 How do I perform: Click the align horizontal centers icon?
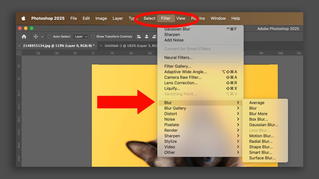click(x=146, y=37)
